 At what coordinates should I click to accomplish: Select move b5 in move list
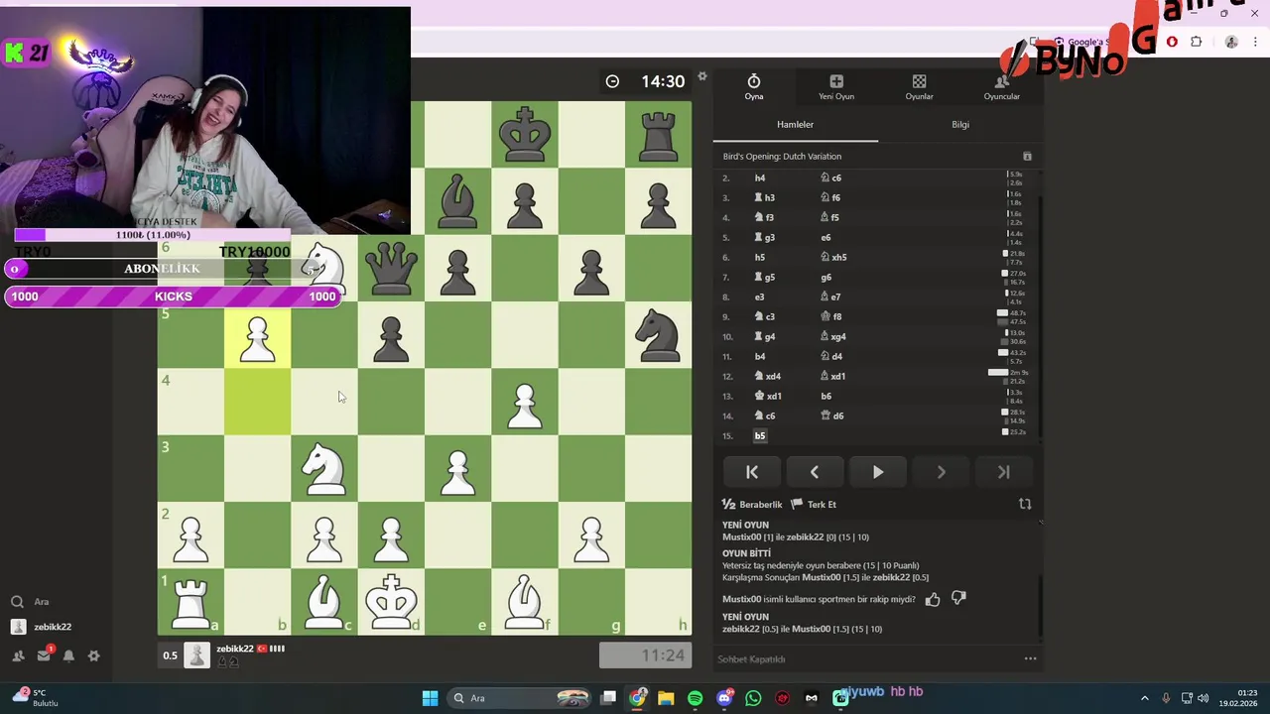point(760,436)
